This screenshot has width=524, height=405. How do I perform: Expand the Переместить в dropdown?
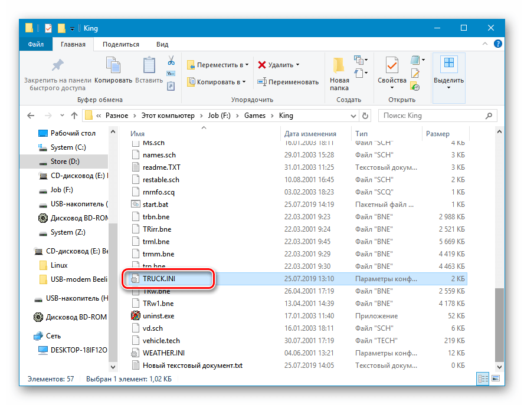click(218, 65)
